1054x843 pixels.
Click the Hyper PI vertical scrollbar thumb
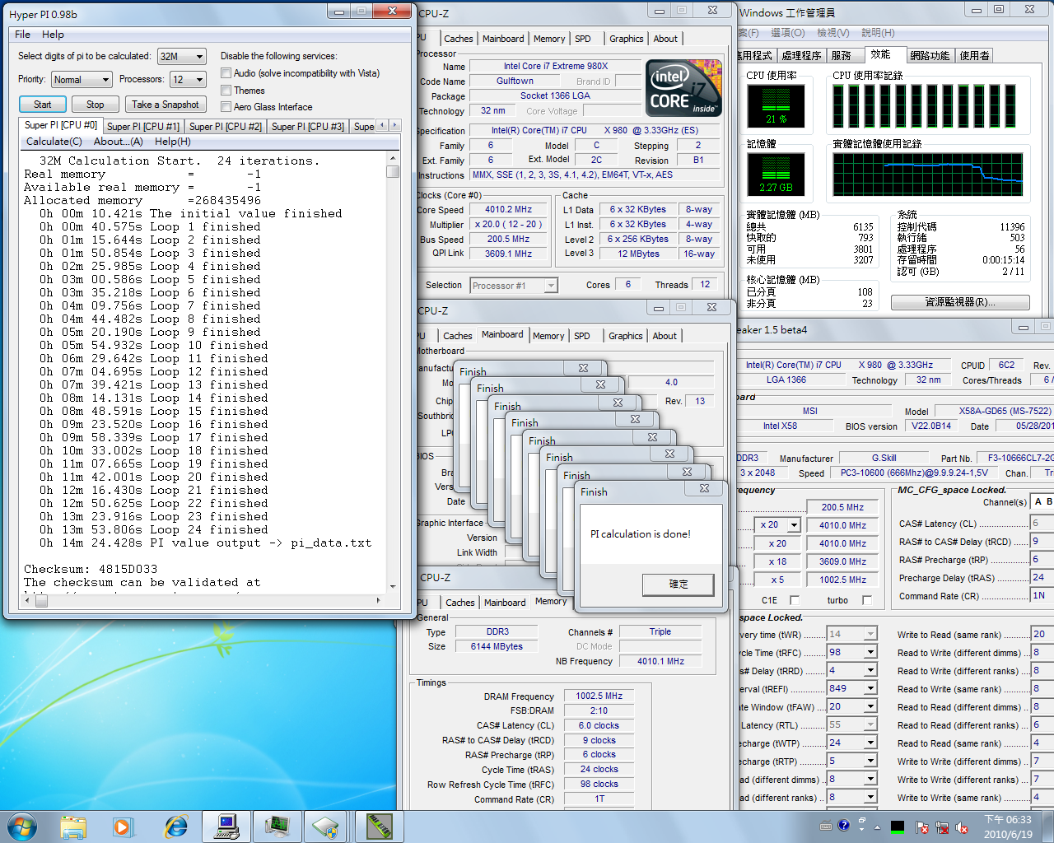(x=393, y=171)
